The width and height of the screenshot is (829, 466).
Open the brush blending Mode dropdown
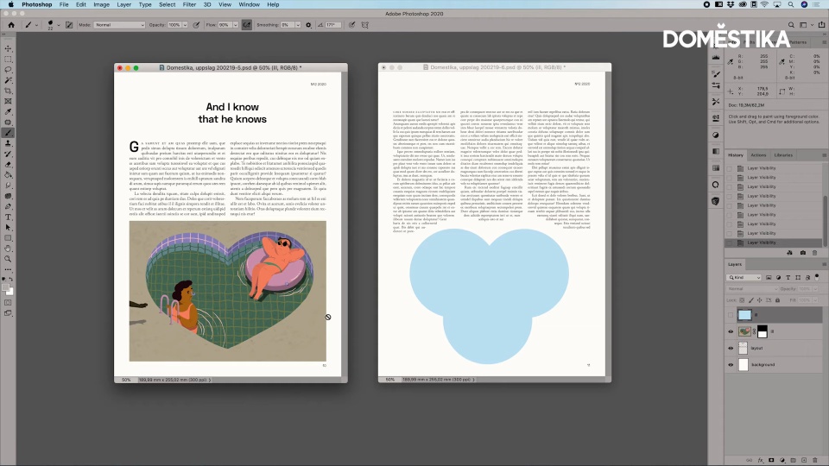[118, 25]
